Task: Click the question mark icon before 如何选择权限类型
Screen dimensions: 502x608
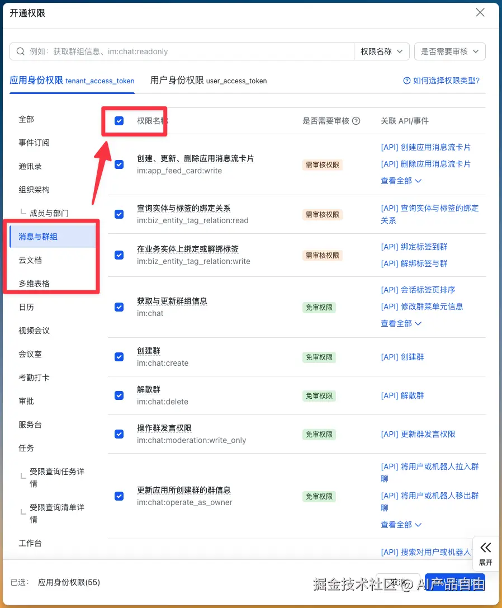Action: (x=406, y=81)
